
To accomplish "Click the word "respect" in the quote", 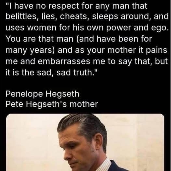I will pos(64,7).
